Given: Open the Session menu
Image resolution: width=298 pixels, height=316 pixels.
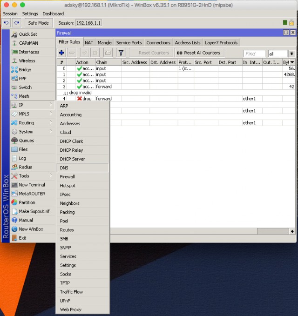Looking at the screenshot, I should point(10,13).
